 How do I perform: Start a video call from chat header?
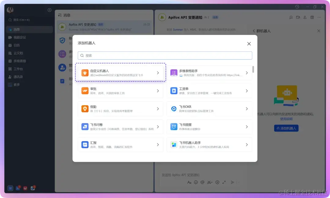click(298, 17)
